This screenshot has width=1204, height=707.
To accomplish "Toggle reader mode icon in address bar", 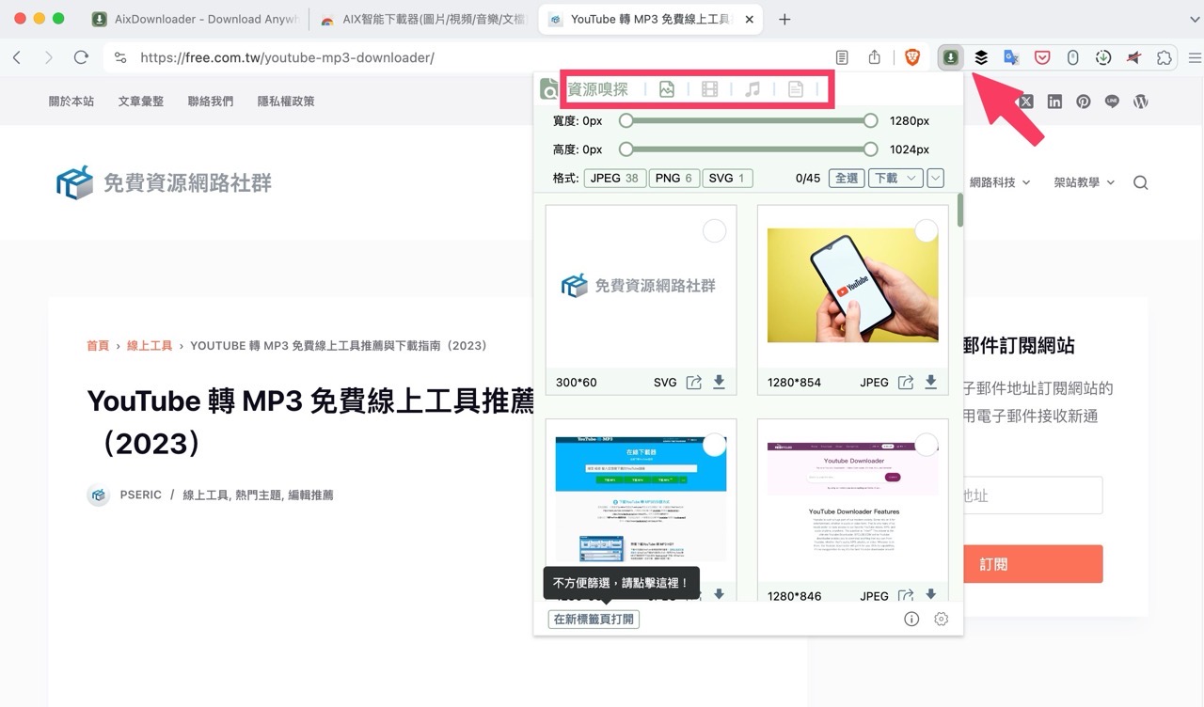I will pyautogui.click(x=842, y=57).
